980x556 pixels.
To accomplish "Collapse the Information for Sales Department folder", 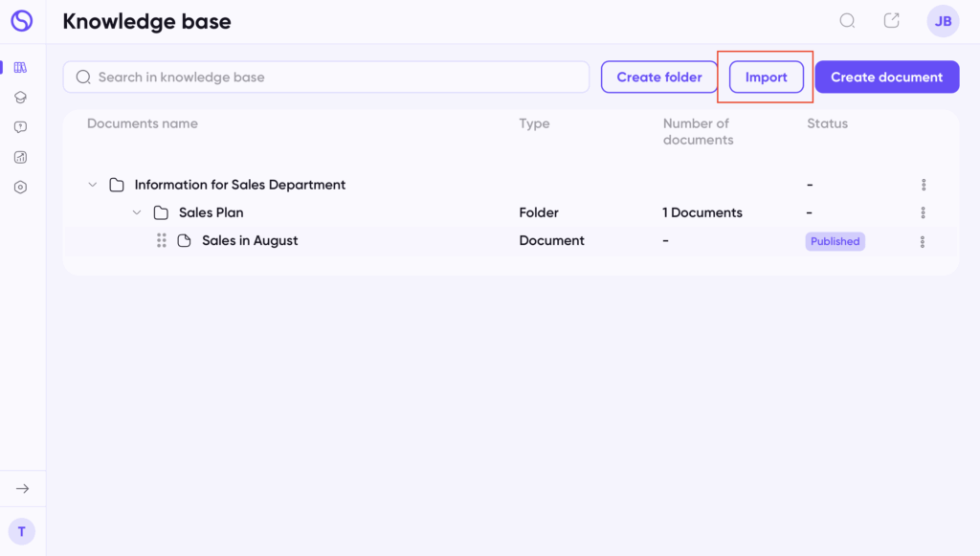I will pos(93,185).
